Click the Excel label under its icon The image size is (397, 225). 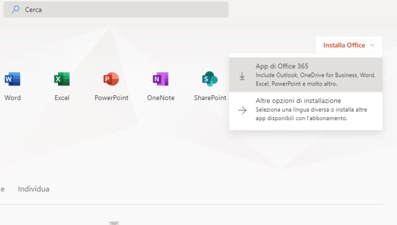coord(62,98)
